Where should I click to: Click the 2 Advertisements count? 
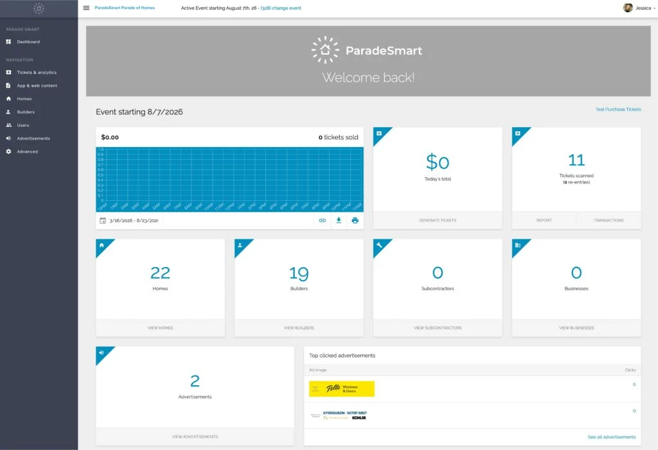(195, 381)
